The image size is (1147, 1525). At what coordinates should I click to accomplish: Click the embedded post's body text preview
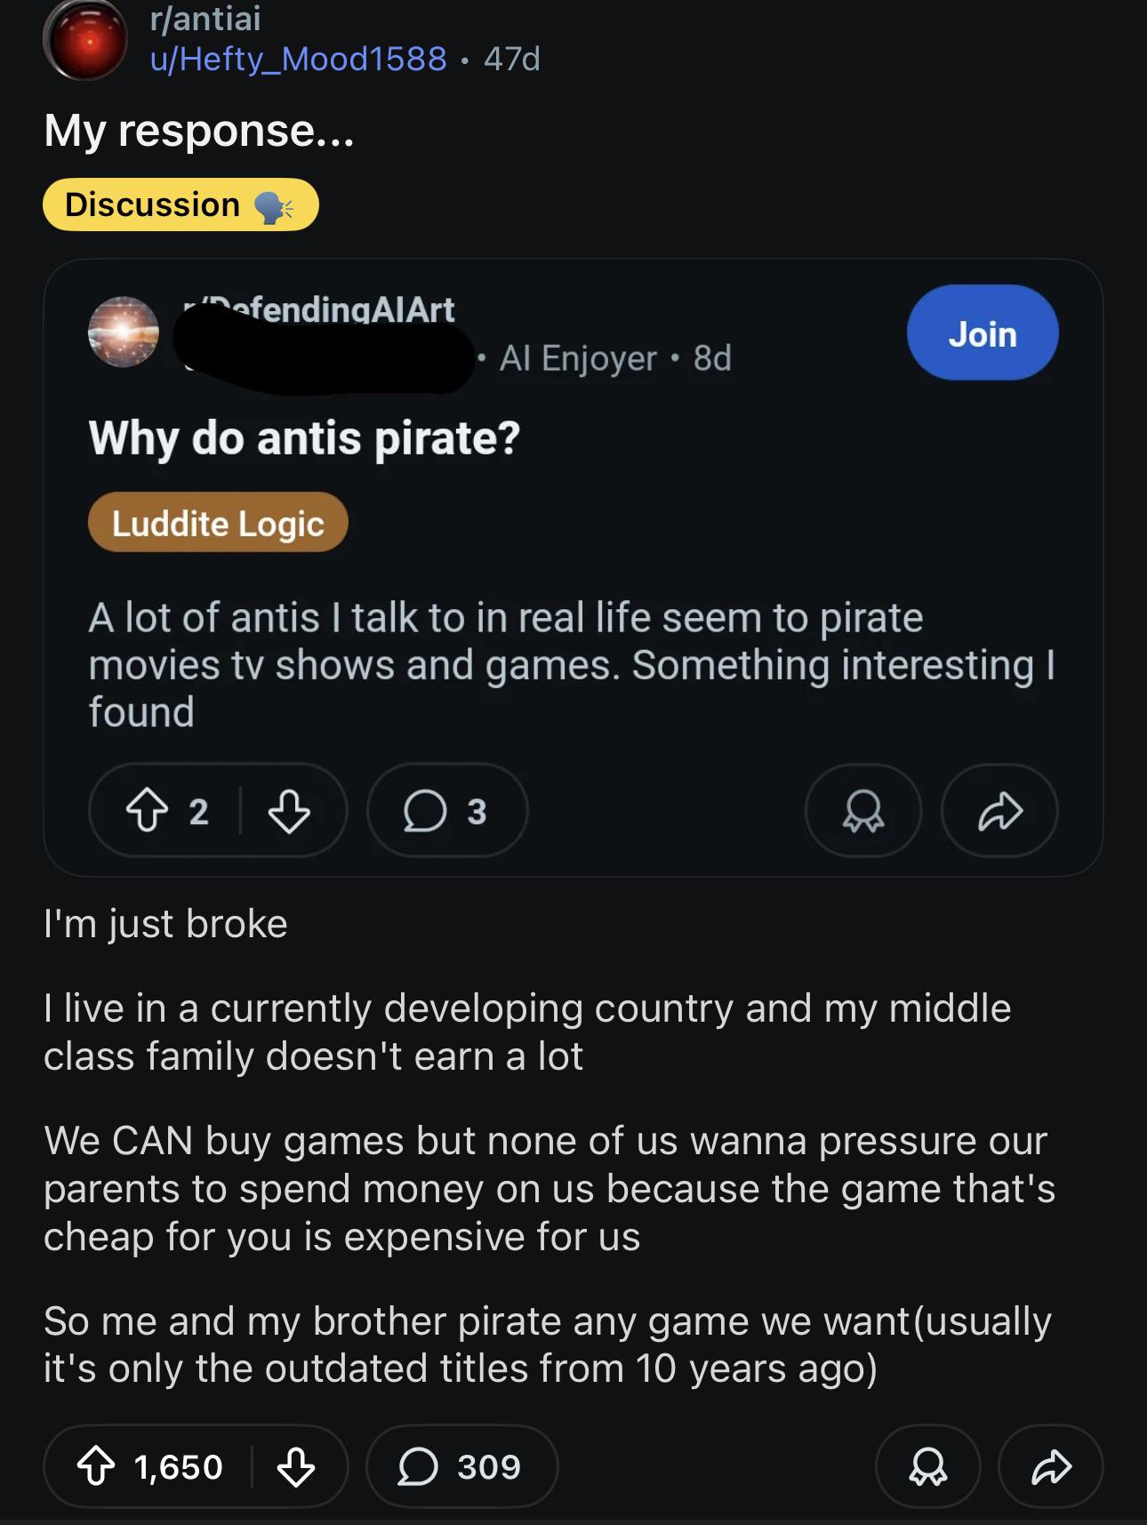coord(569,664)
